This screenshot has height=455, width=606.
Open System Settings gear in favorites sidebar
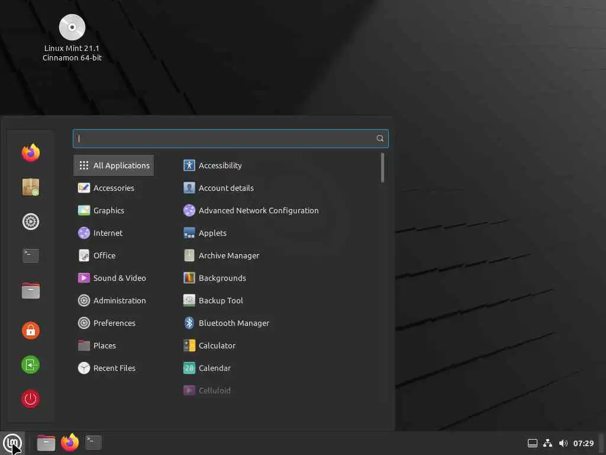pos(31,222)
